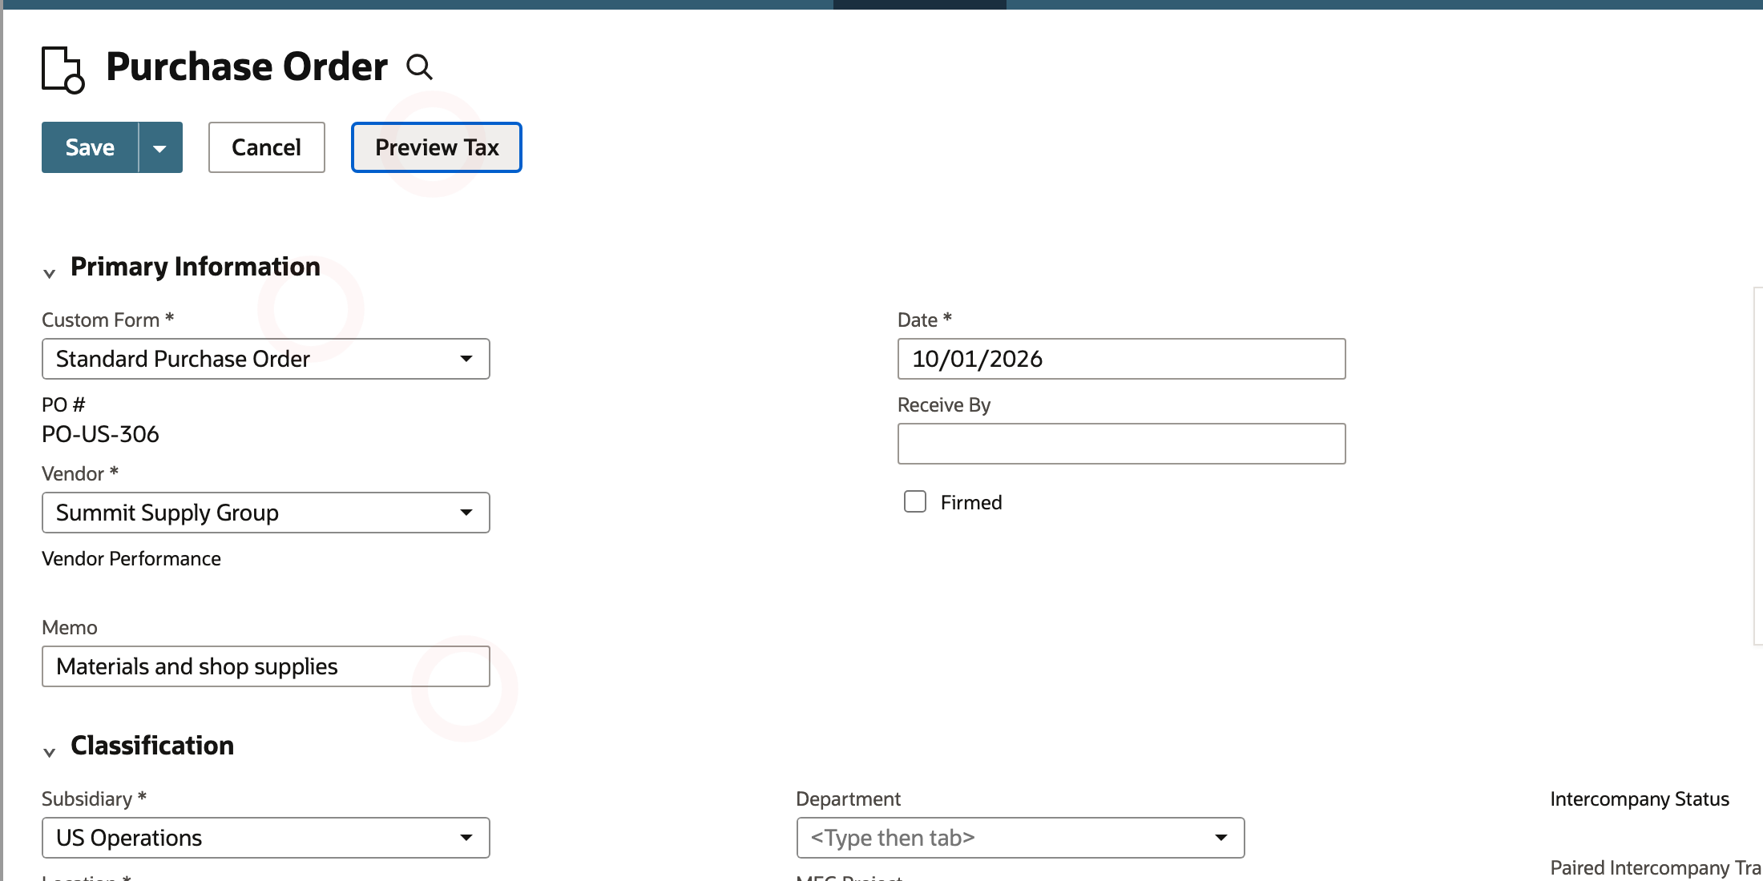Click the Intercompany Status label
The height and width of the screenshot is (881, 1763).
coord(1640,799)
